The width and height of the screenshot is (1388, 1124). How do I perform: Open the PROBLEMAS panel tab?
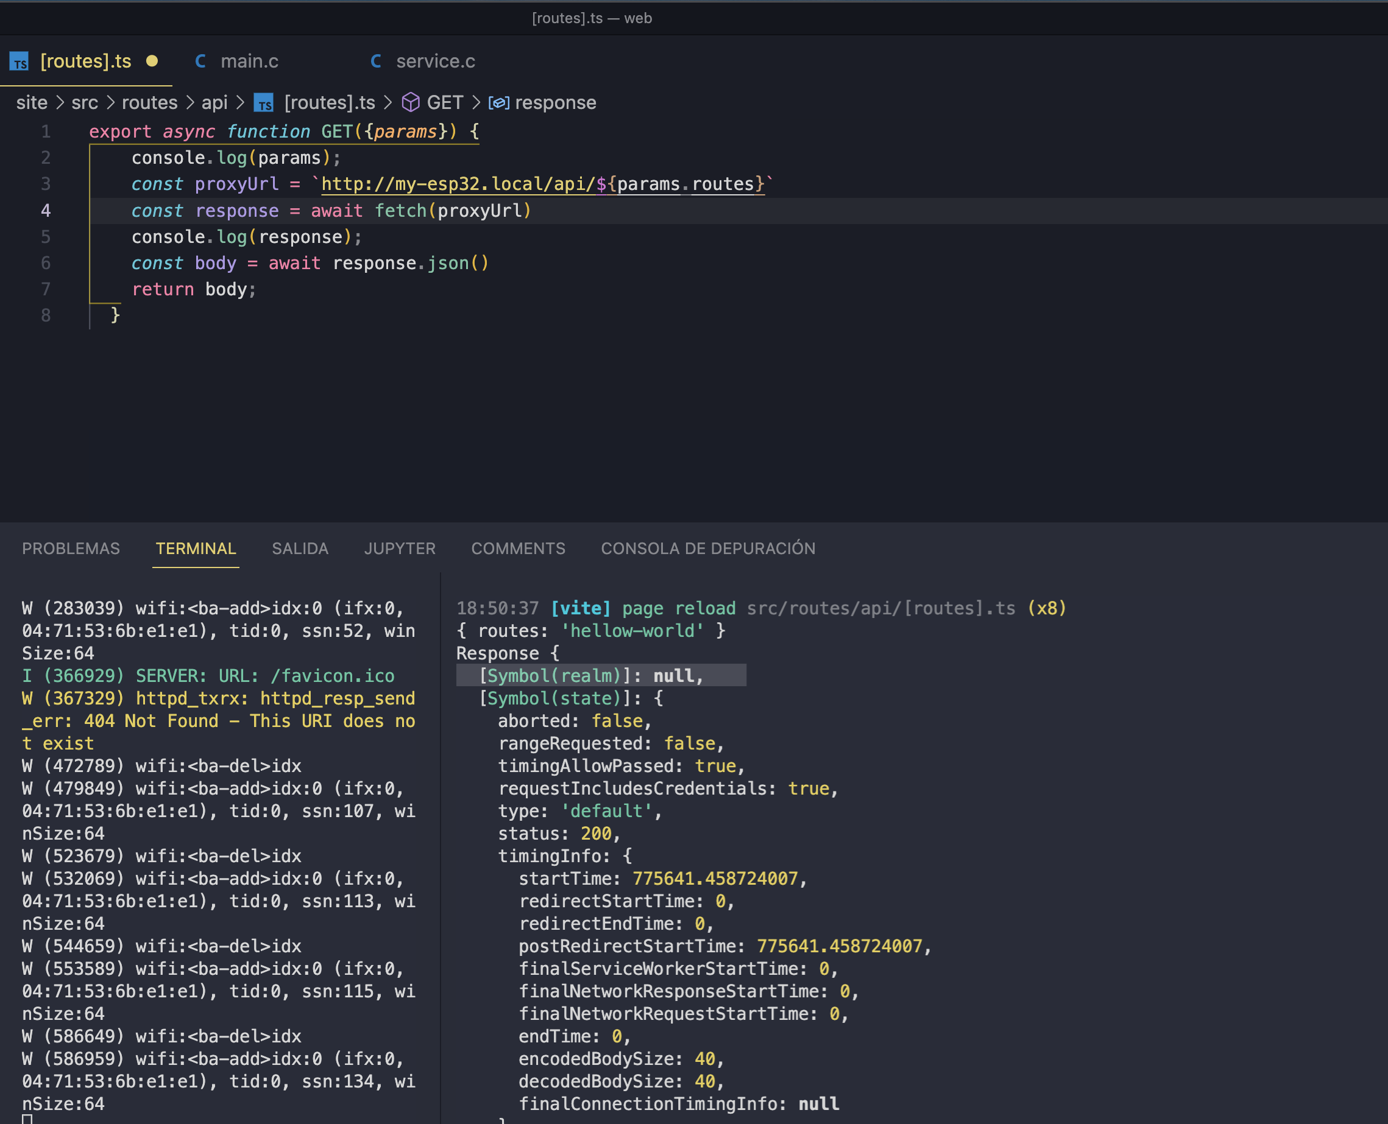point(71,549)
